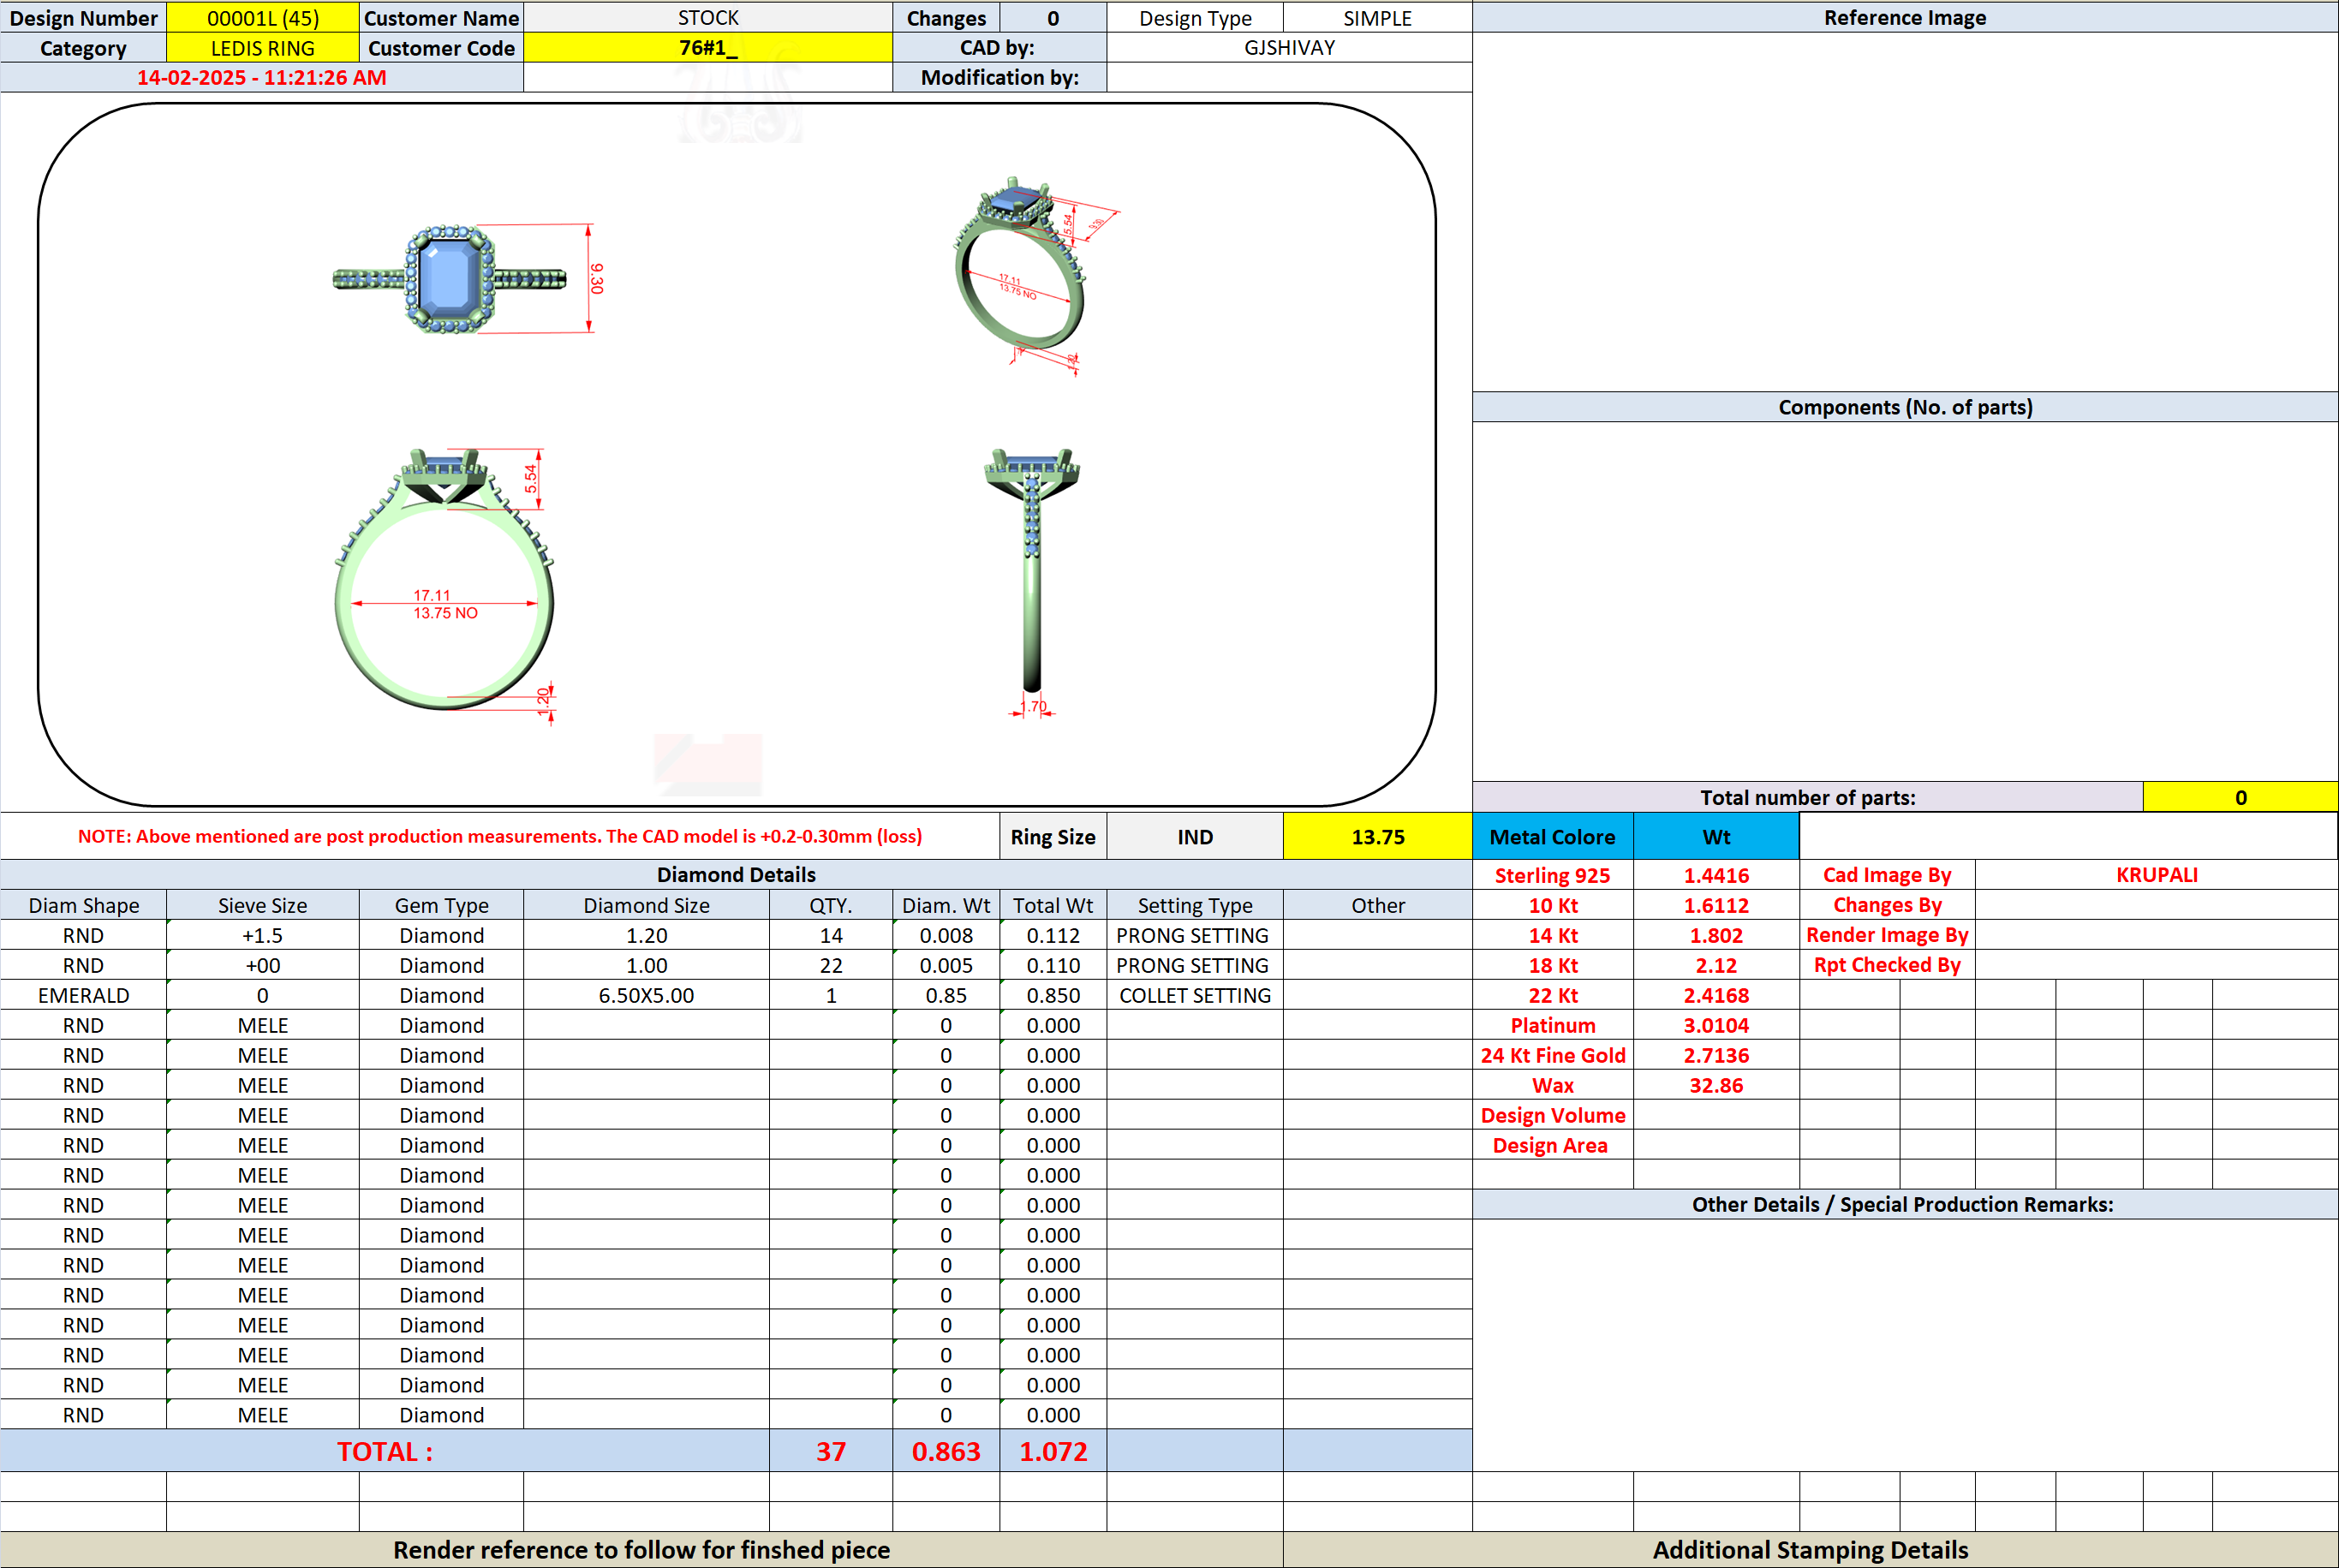
Task: Click the TOTAL quantity value 37
Action: click(831, 1451)
